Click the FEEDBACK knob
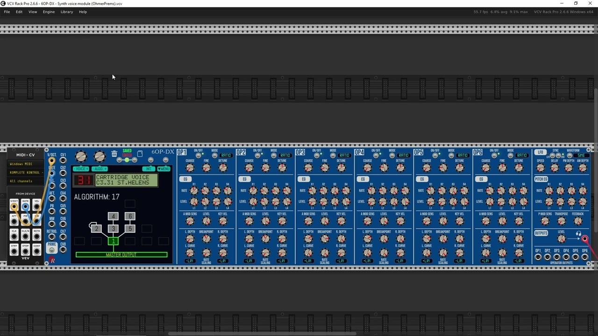598x336 pixels. 578,221
